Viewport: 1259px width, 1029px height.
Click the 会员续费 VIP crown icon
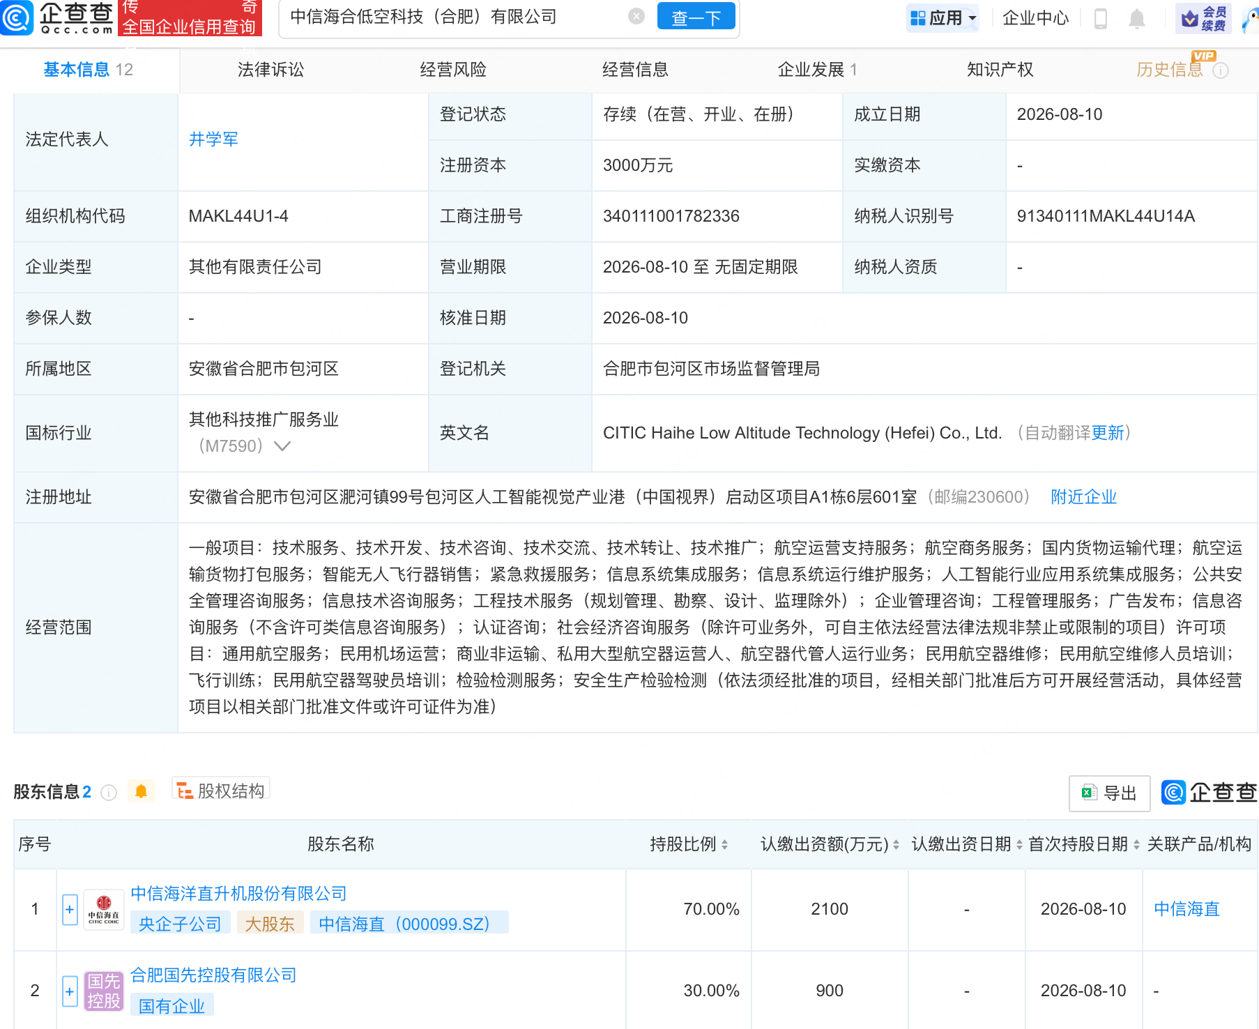1203,19
